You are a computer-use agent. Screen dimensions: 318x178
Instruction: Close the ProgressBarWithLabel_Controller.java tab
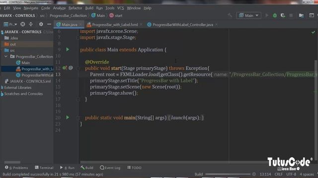coord(217,25)
